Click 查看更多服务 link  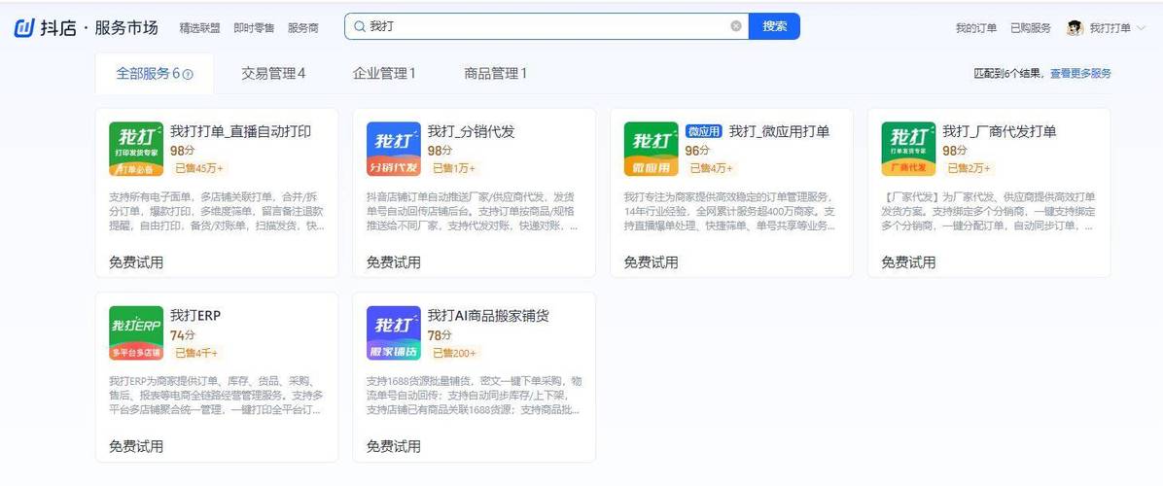(x=1080, y=73)
